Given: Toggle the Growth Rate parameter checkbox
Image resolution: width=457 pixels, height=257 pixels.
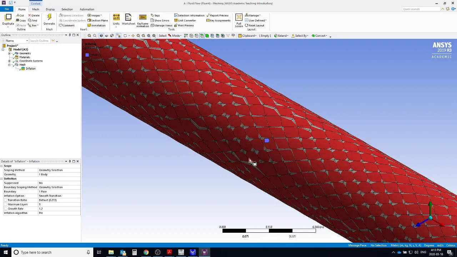Looking at the screenshot, I should point(6,209).
